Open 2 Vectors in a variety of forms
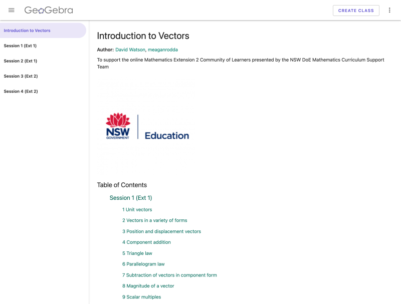This screenshot has height=304, width=401. 154,220
